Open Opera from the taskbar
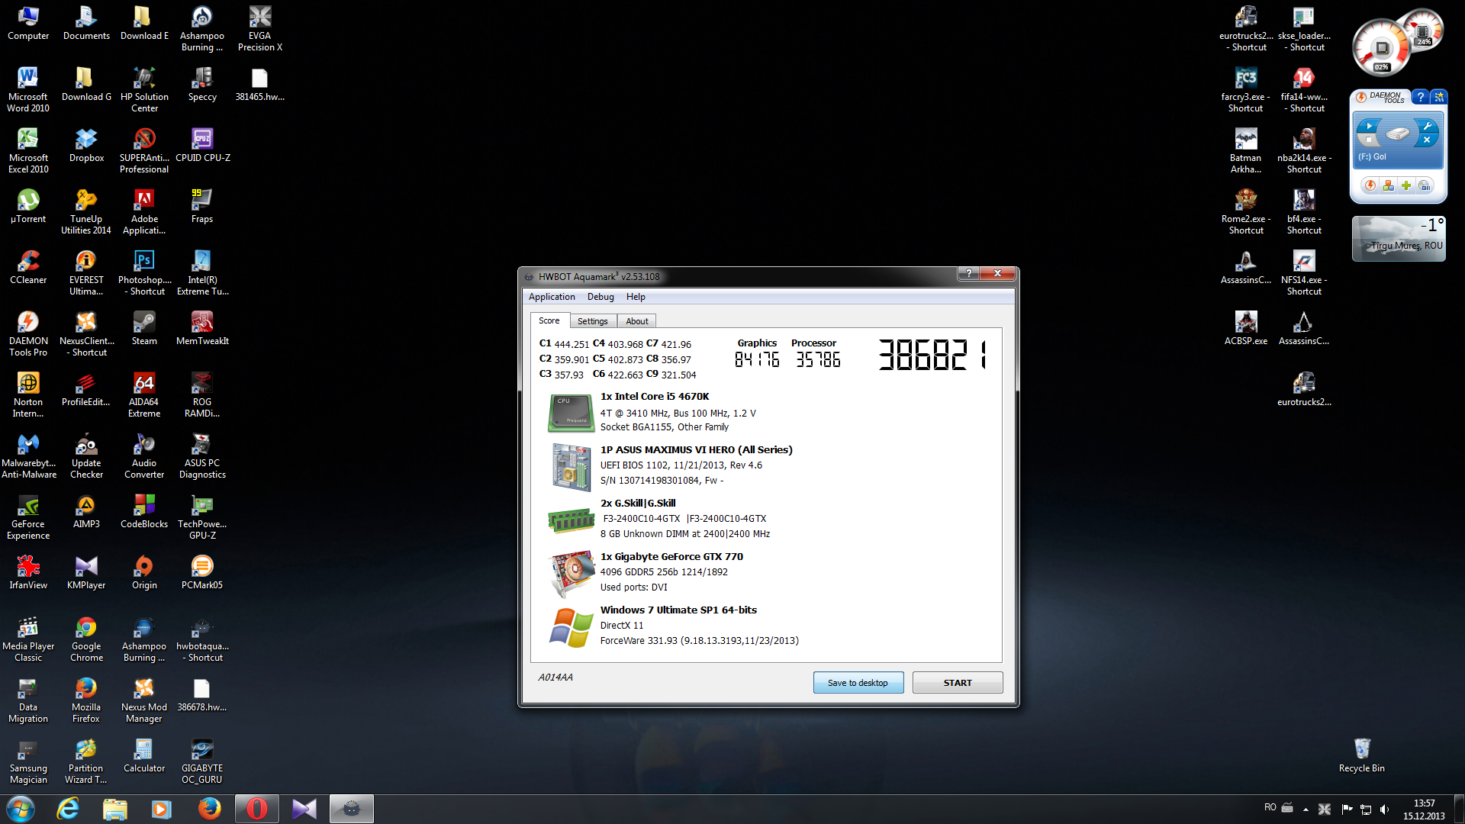The height and width of the screenshot is (824, 1465). pos(257,809)
